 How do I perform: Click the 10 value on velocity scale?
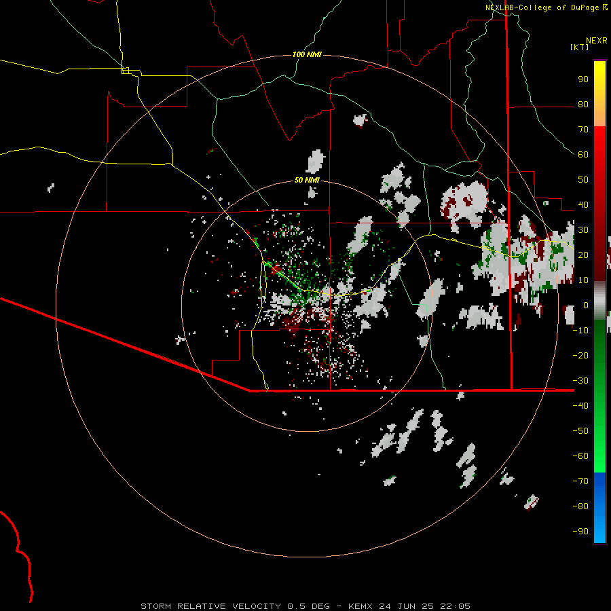coord(583,280)
